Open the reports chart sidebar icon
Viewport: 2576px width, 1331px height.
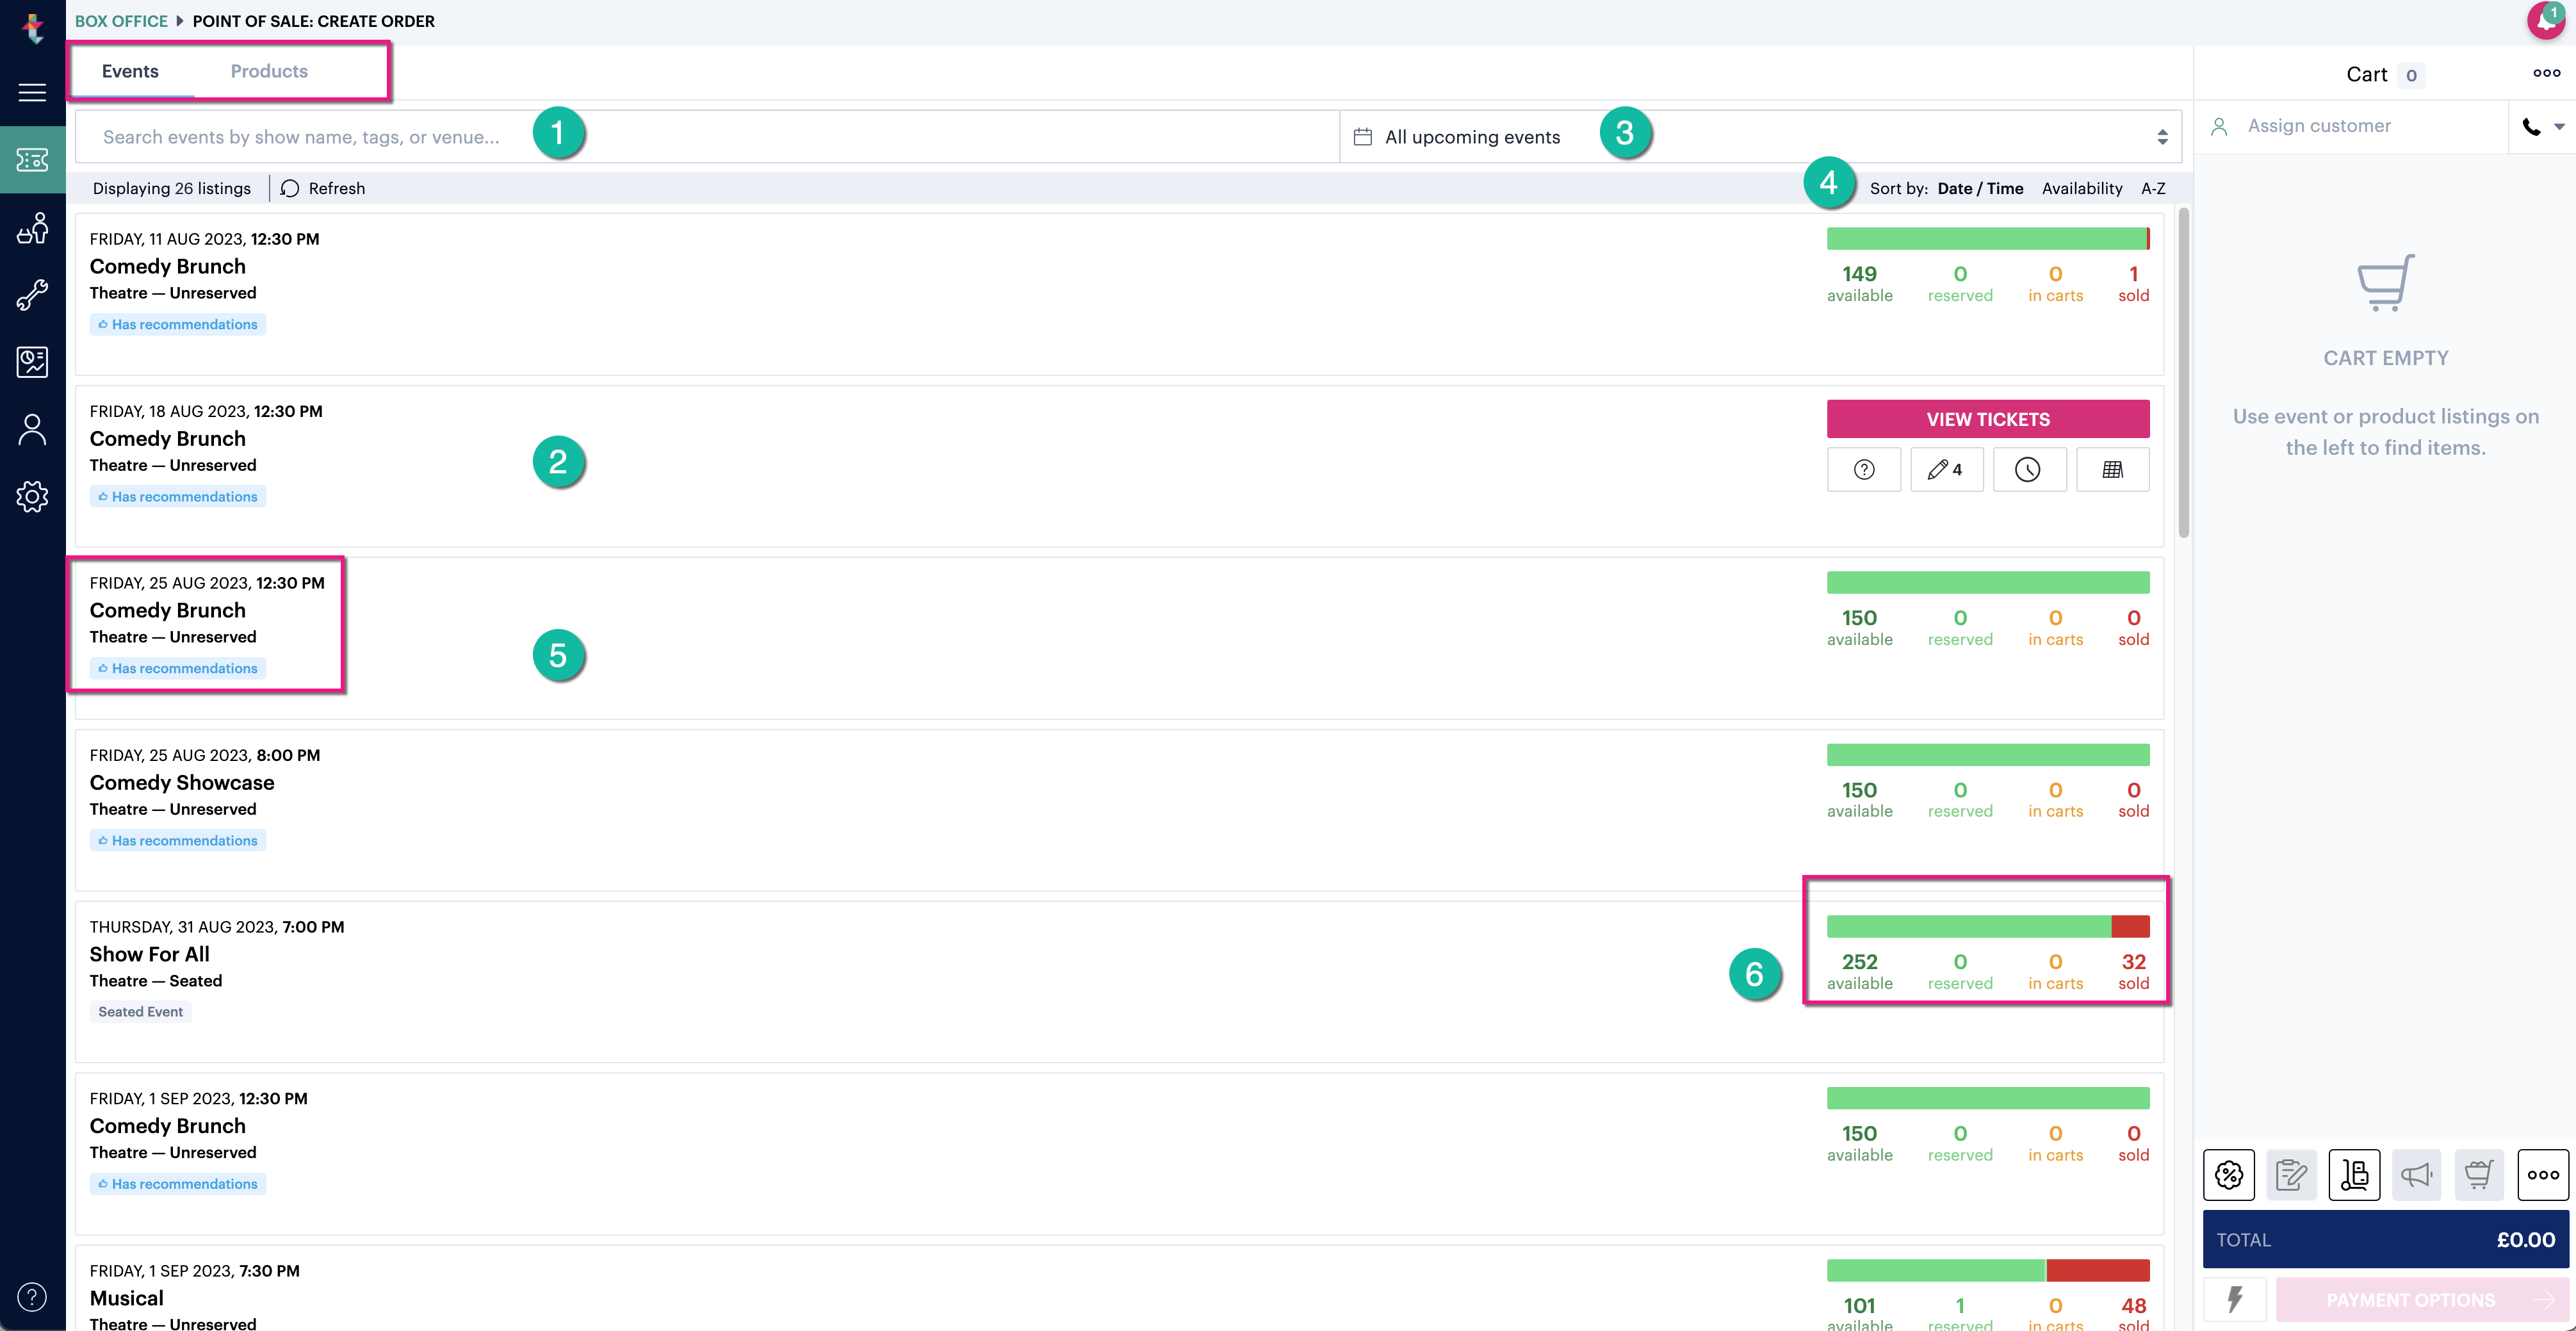(x=32, y=362)
